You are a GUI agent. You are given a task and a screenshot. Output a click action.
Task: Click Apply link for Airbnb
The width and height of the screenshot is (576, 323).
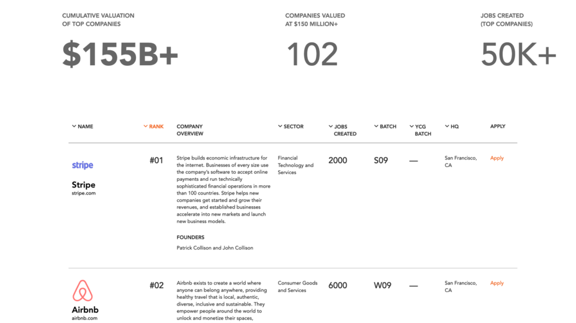(497, 283)
